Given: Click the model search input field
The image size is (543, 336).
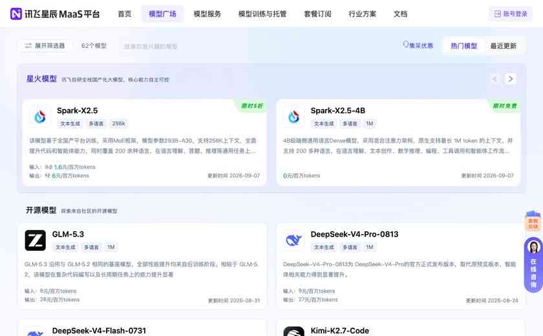Looking at the screenshot, I should point(151,47).
